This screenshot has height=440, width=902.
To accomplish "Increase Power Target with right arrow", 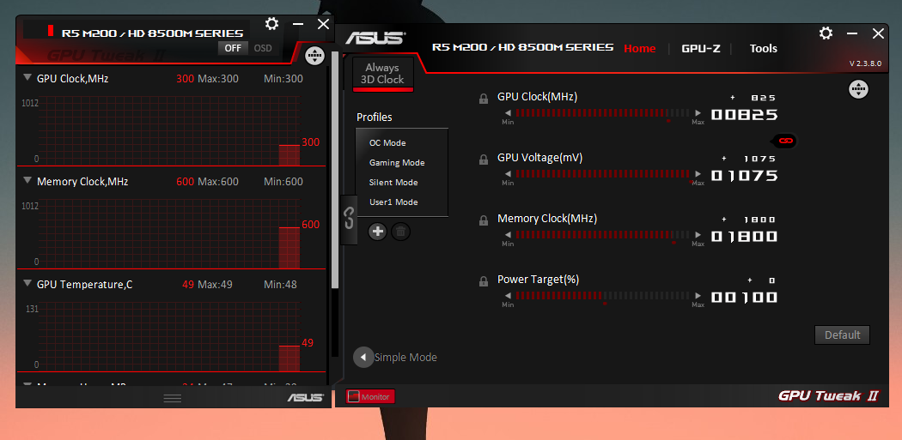I will pos(698,296).
